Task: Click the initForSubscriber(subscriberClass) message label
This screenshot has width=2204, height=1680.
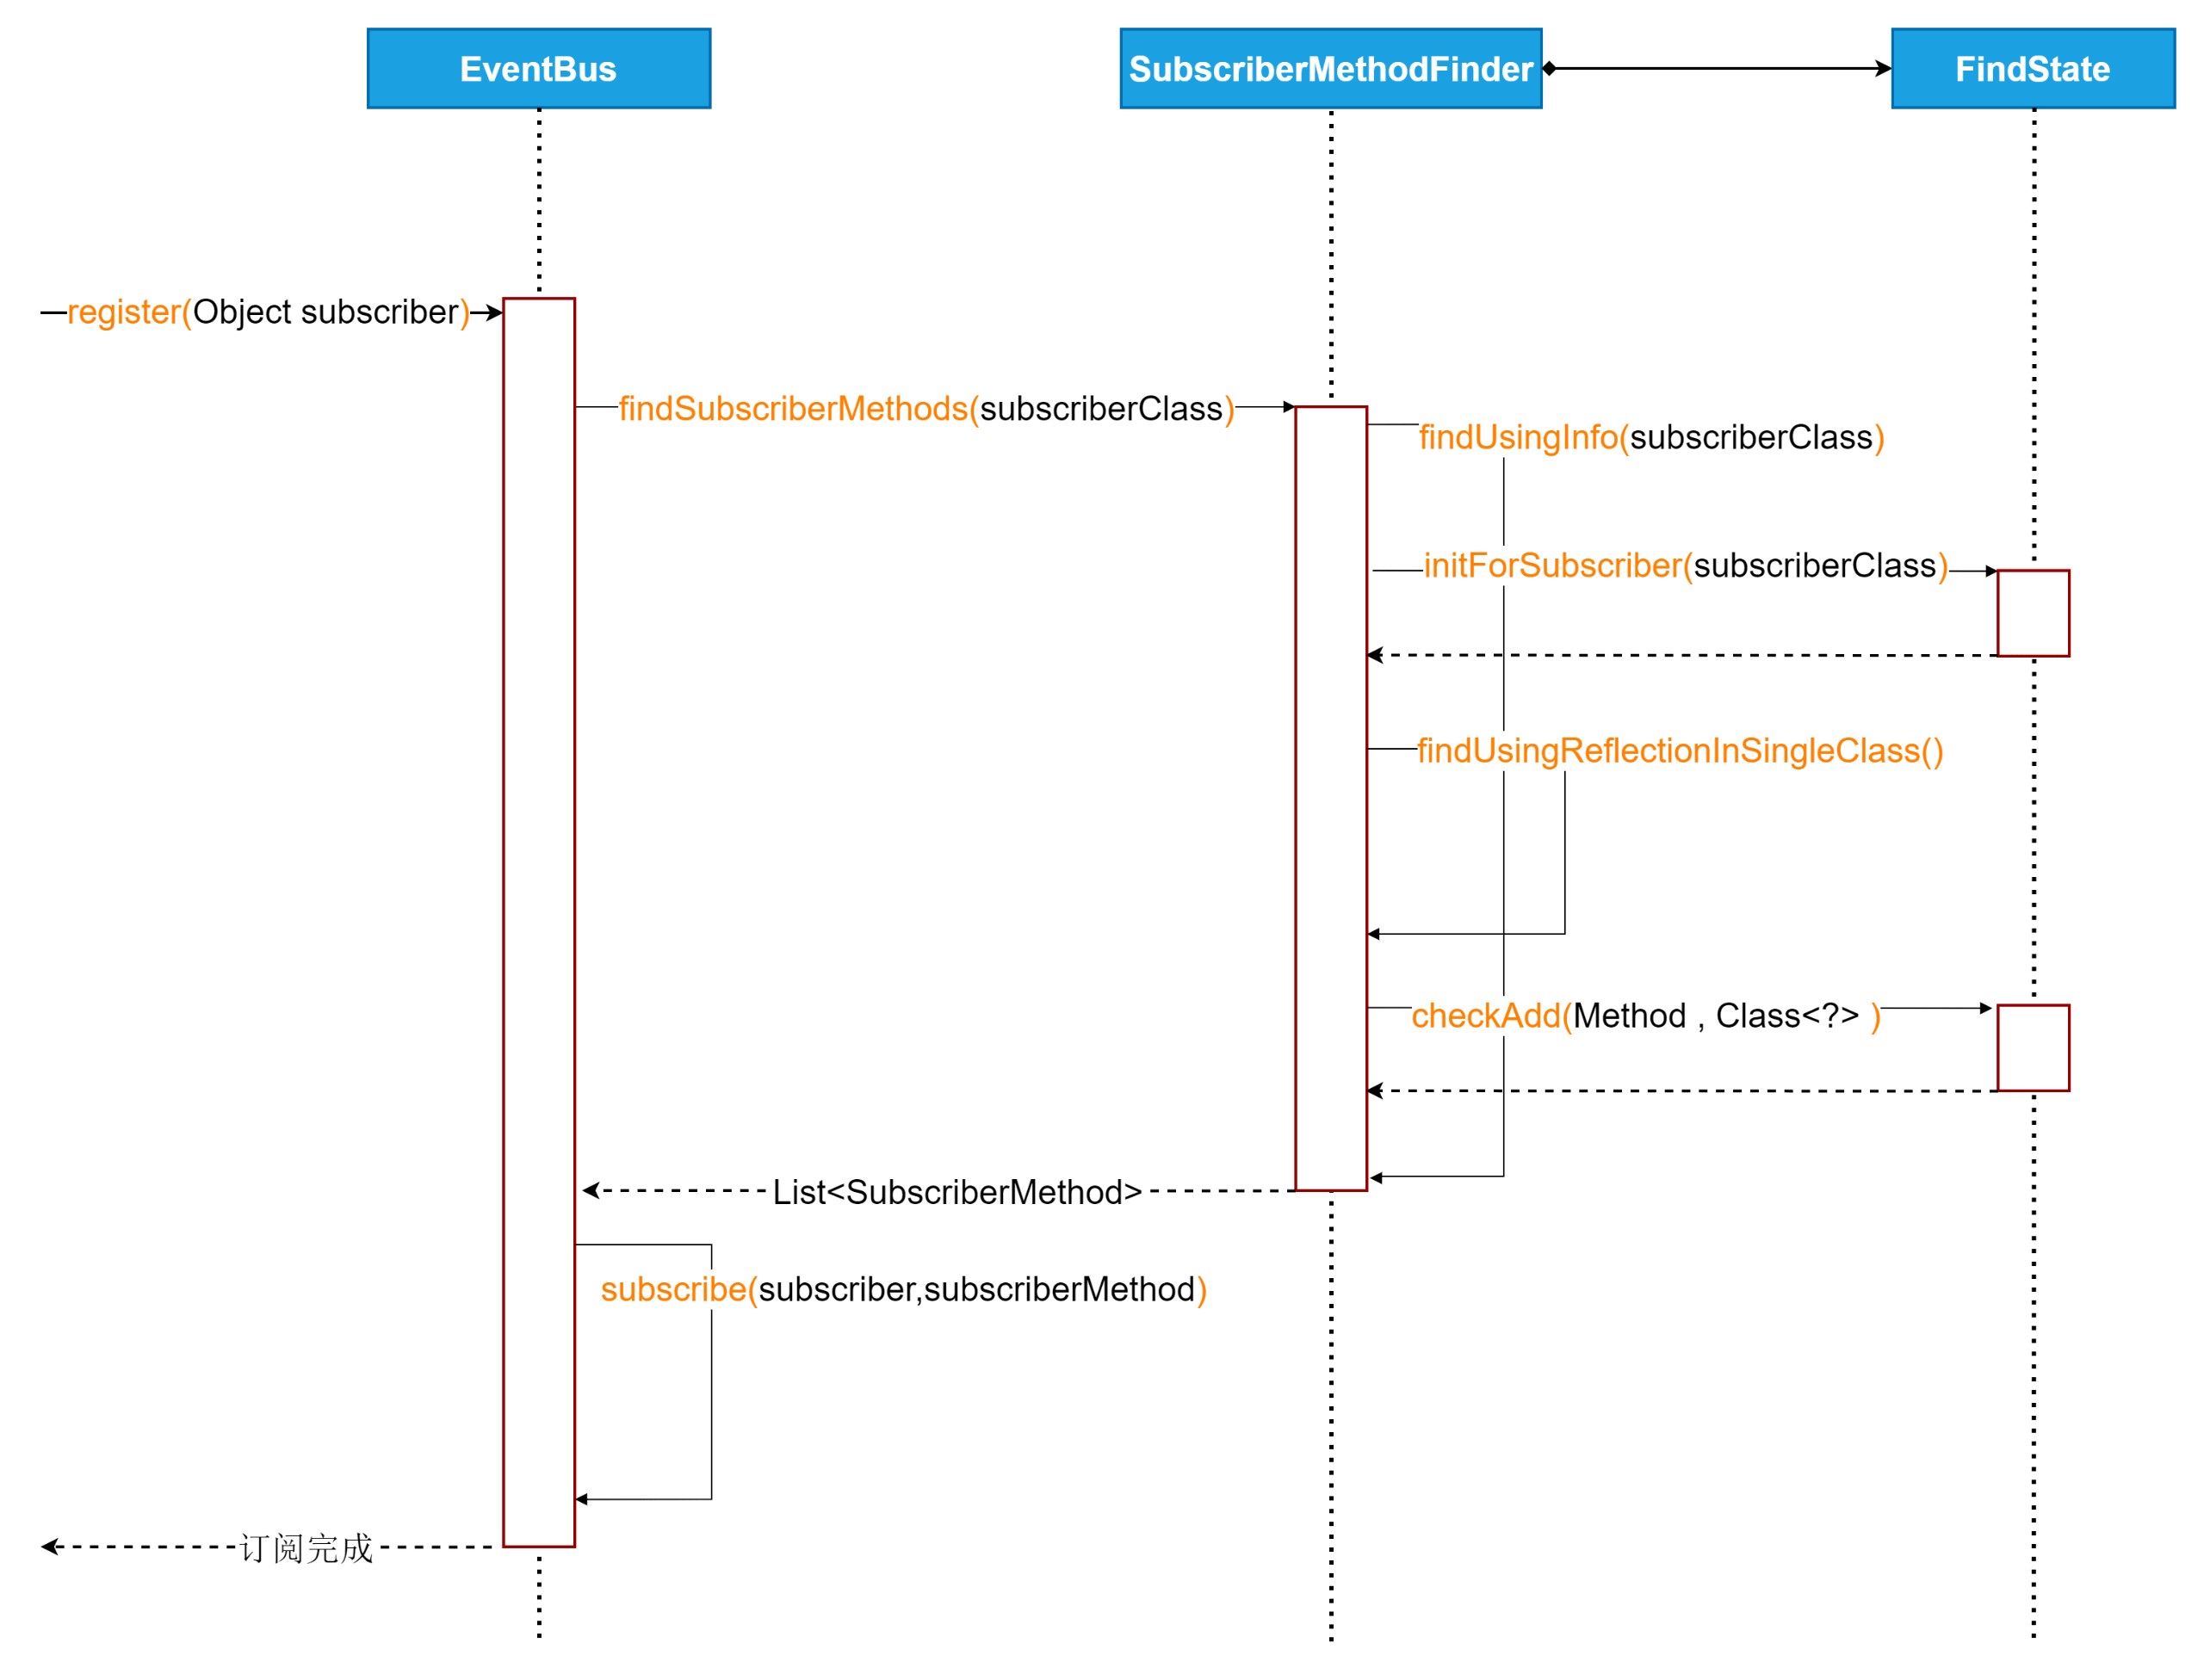Action: click(1686, 566)
